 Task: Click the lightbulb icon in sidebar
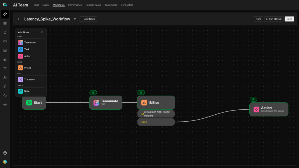coord(5,32)
